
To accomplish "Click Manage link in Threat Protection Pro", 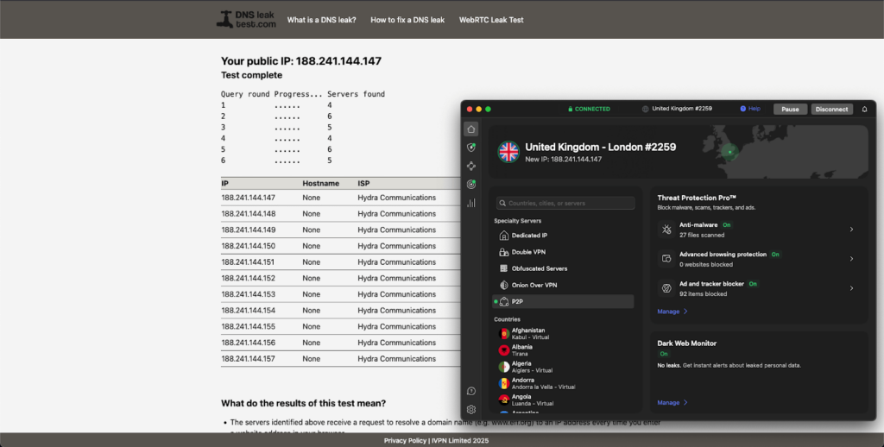I will (668, 312).
